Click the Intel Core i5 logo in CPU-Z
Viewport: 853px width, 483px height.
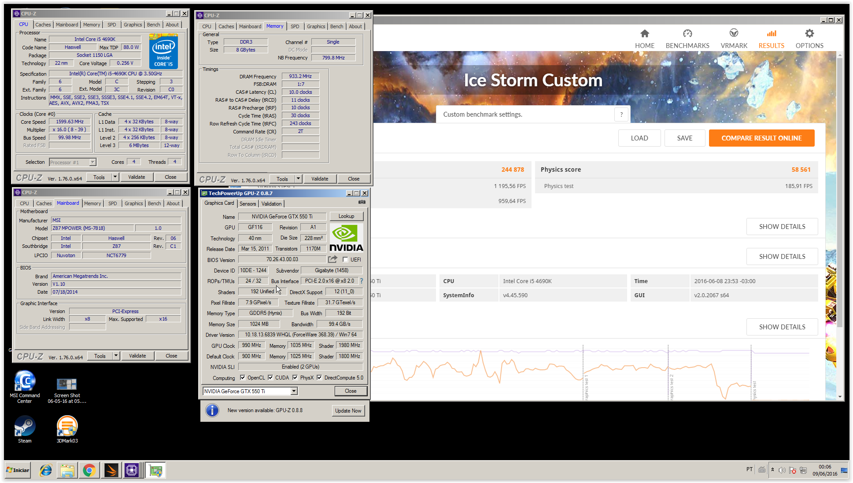(164, 52)
